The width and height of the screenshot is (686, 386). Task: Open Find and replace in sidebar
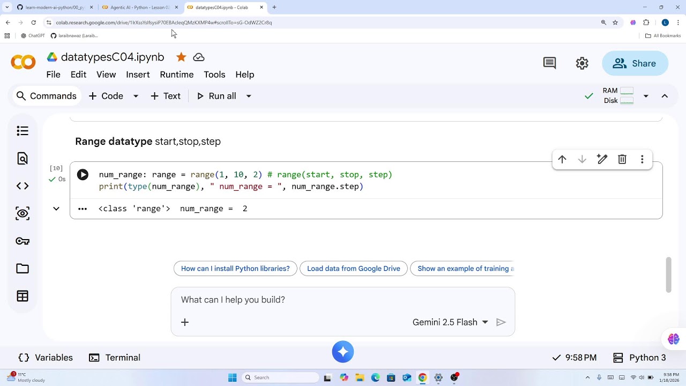pos(23,159)
